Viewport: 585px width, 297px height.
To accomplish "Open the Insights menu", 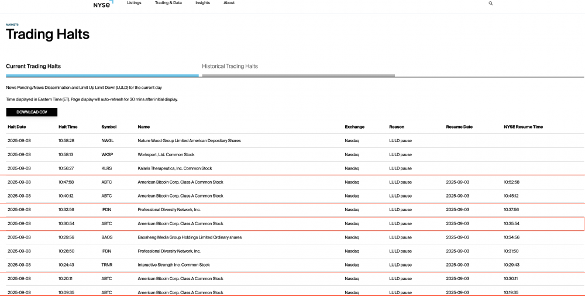I will (202, 3).
